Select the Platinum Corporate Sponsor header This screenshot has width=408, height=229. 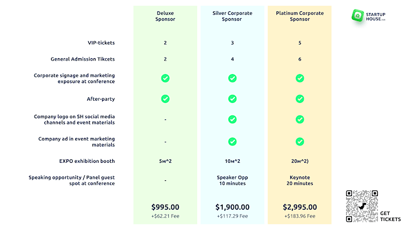coord(300,16)
